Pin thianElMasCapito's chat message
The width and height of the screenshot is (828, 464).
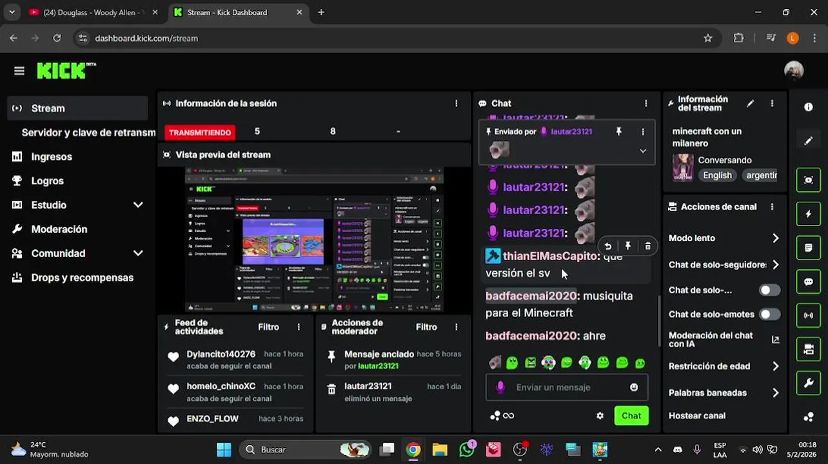(627, 246)
